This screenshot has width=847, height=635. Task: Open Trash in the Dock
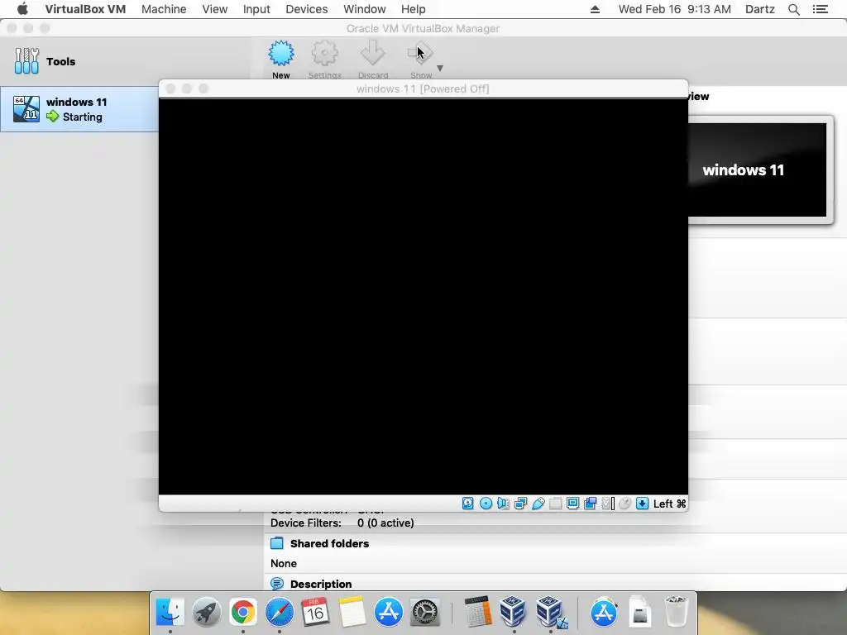tap(676, 612)
